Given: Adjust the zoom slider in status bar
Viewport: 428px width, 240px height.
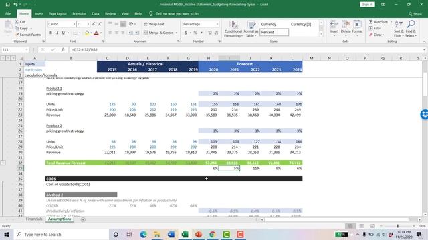Looking at the screenshot, I should pos(397,226).
